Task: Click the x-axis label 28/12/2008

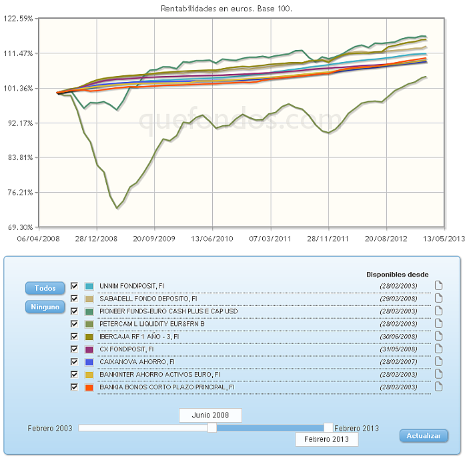Action: click(x=96, y=239)
